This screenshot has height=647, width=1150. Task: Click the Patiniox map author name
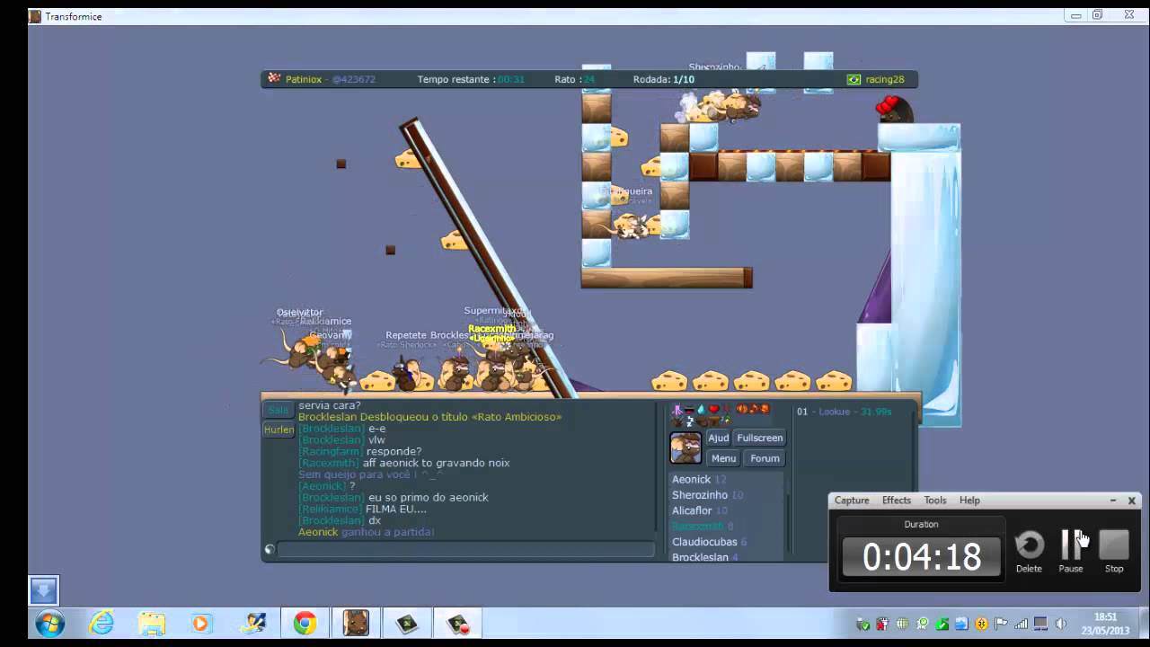[x=304, y=79]
